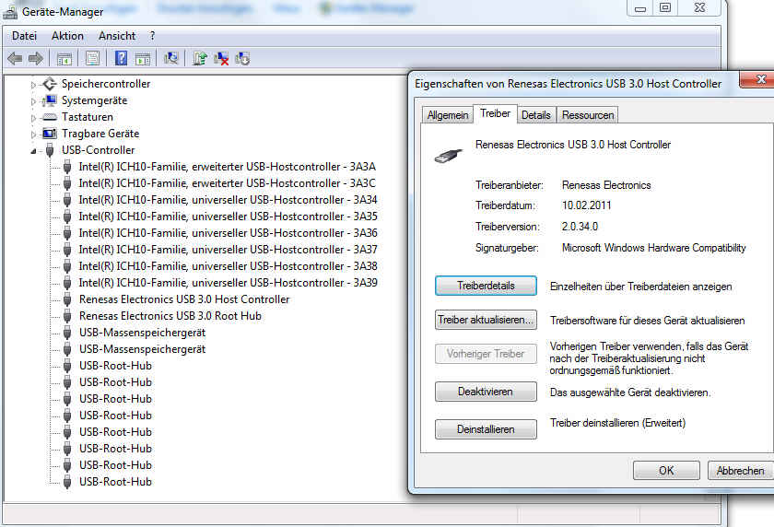Click the Treiberdetails button
Viewport: 774px width, 527px height.
pos(486,286)
